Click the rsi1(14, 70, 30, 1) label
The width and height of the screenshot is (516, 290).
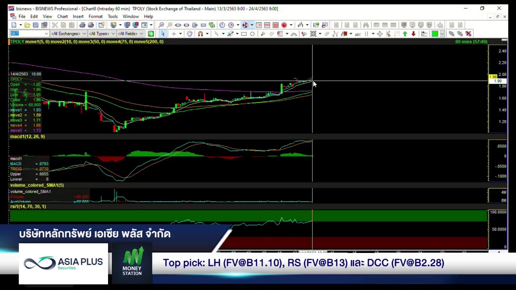coord(28,206)
